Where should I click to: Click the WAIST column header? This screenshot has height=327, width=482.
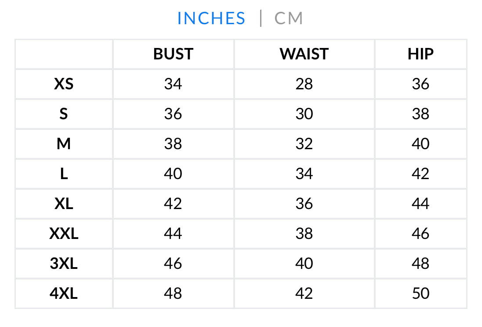304,54
